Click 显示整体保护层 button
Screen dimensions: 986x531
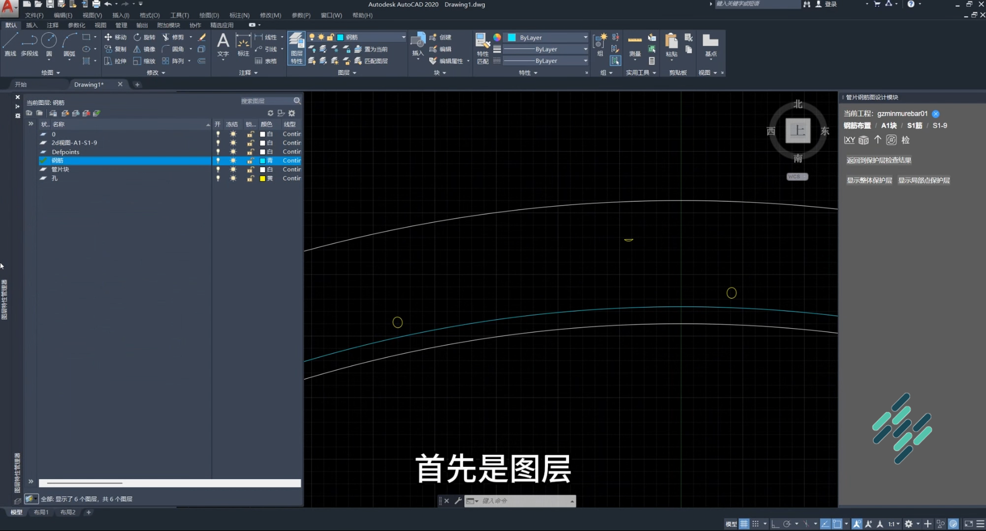(x=869, y=181)
